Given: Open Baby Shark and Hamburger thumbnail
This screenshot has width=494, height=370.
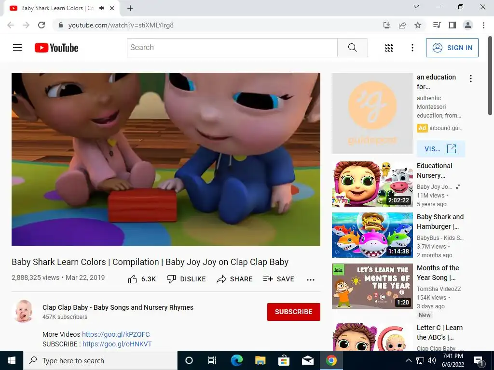Looking at the screenshot, I should pos(372,235).
